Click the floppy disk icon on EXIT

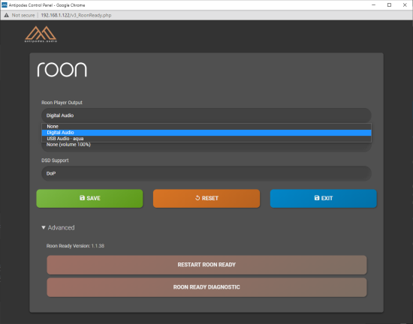coord(317,198)
